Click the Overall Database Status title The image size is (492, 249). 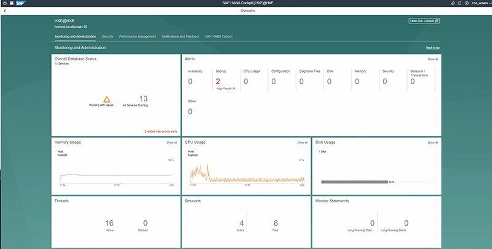(x=75, y=59)
